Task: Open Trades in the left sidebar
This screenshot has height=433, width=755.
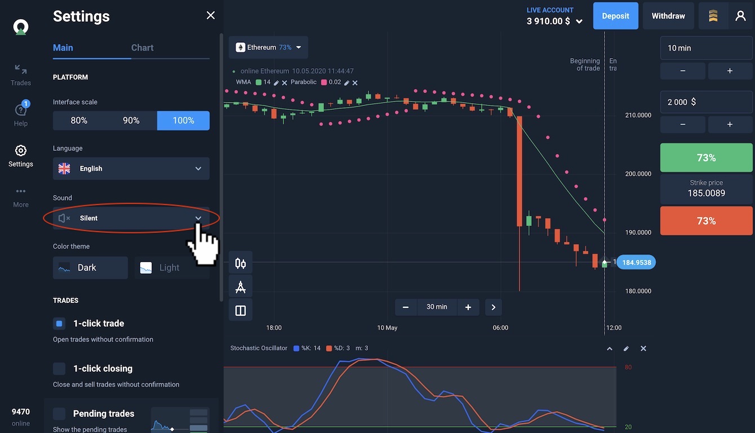Action: click(21, 74)
